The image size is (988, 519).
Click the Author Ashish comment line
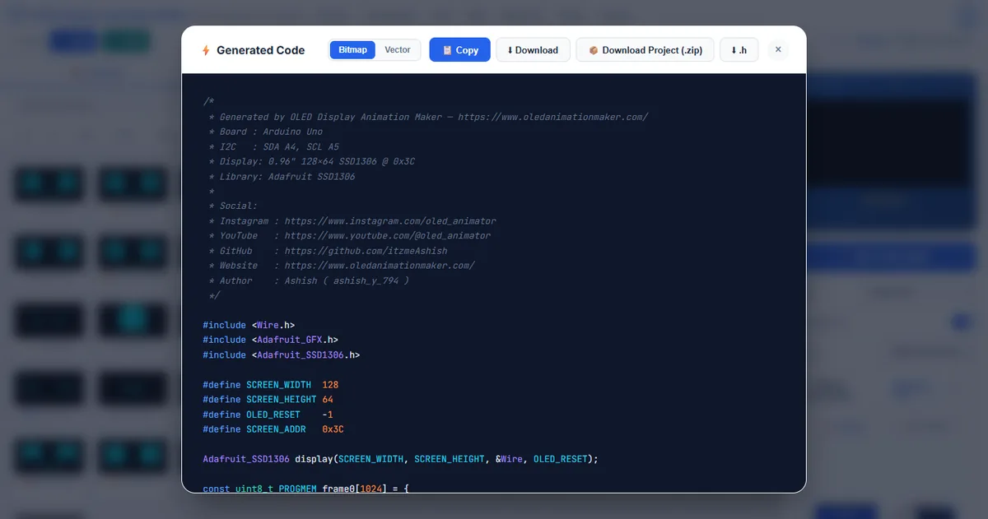[310, 280]
